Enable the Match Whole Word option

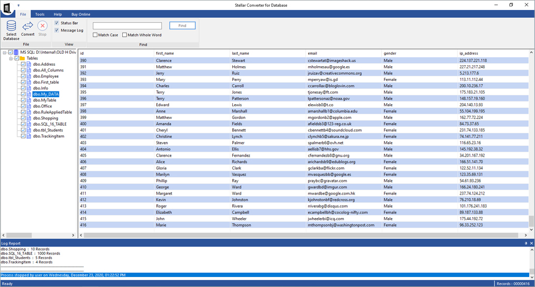[125, 35]
